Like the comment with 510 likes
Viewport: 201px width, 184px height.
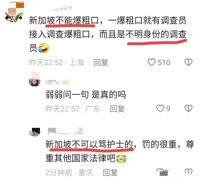click(x=152, y=62)
